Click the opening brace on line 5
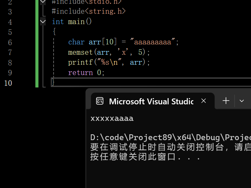The width and height of the screenshot is (251, 188). [x=54, y=31]
